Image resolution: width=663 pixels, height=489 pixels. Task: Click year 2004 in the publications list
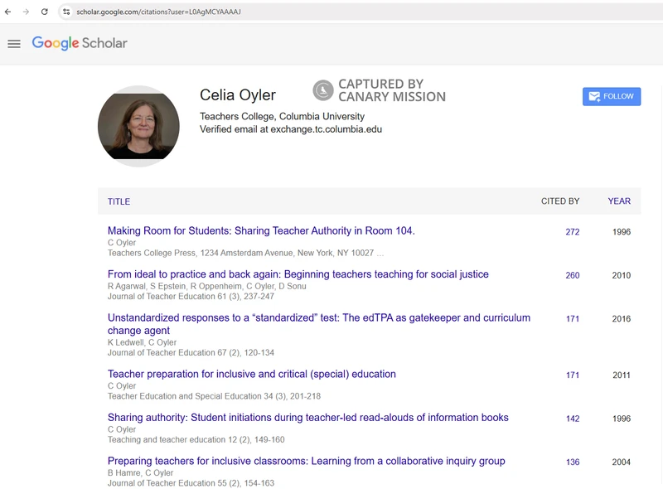(x=621, y=462)
